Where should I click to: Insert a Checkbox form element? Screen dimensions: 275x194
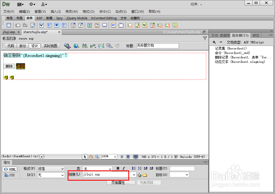[41, 25]
